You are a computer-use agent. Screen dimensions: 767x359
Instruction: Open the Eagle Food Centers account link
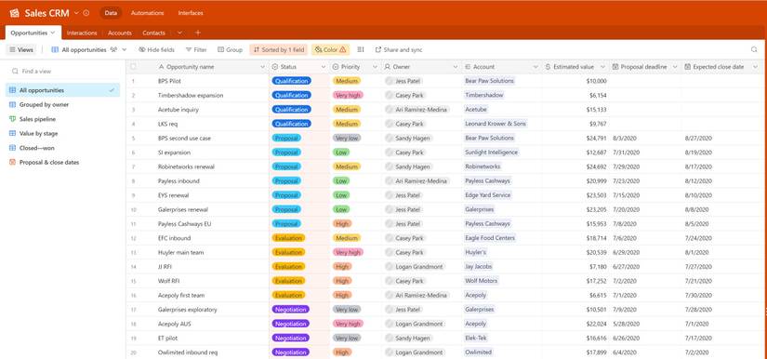(490, 238)
